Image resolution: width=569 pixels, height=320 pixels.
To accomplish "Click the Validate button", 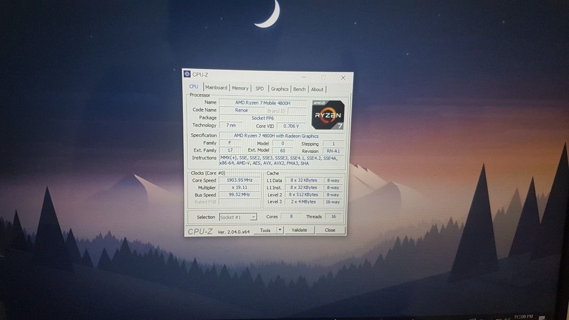I will pyautogui.click(x=300, y=230).
